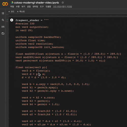Star the coloso-moderngl-shader-video notebook

[63, 3]
